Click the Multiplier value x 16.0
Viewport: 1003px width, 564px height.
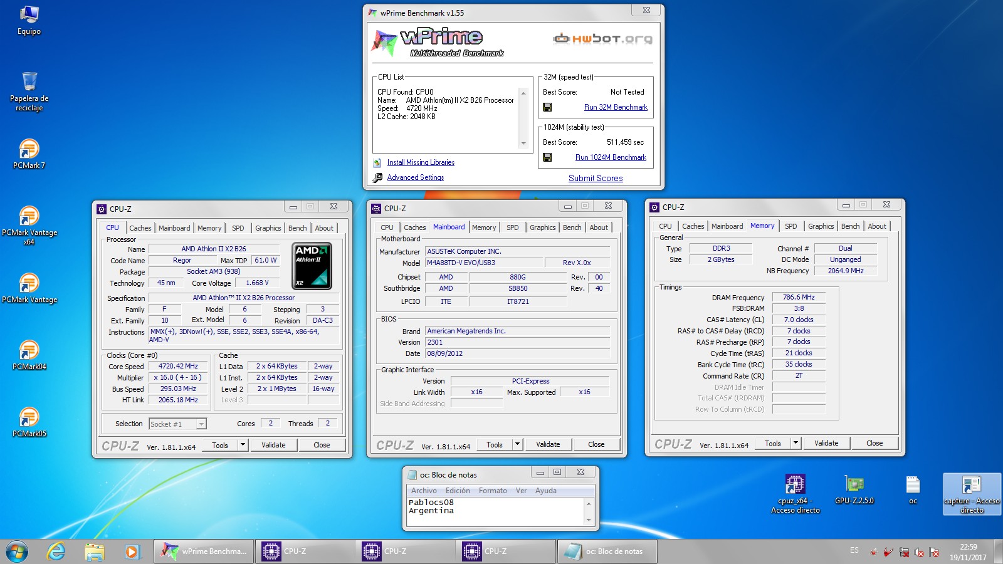point(178,377)
